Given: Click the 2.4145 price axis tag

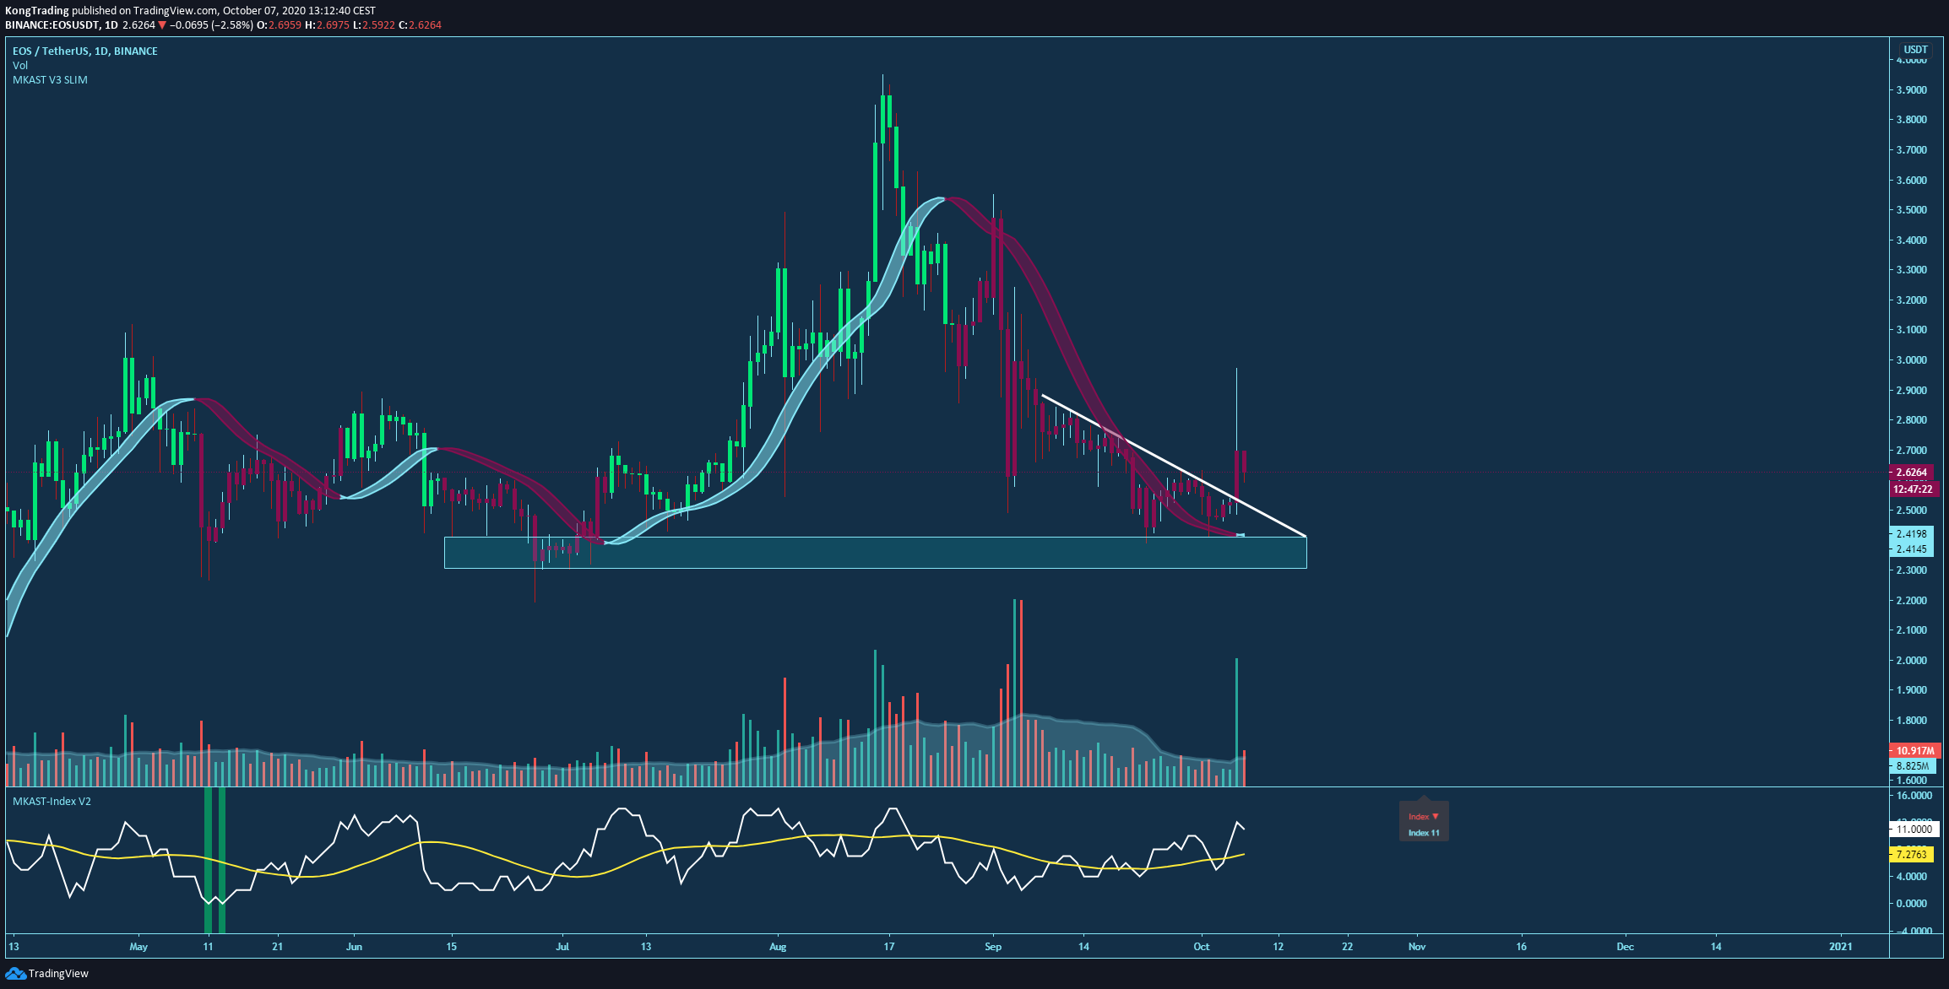Looking at the screenshot, I should 1911,549.
